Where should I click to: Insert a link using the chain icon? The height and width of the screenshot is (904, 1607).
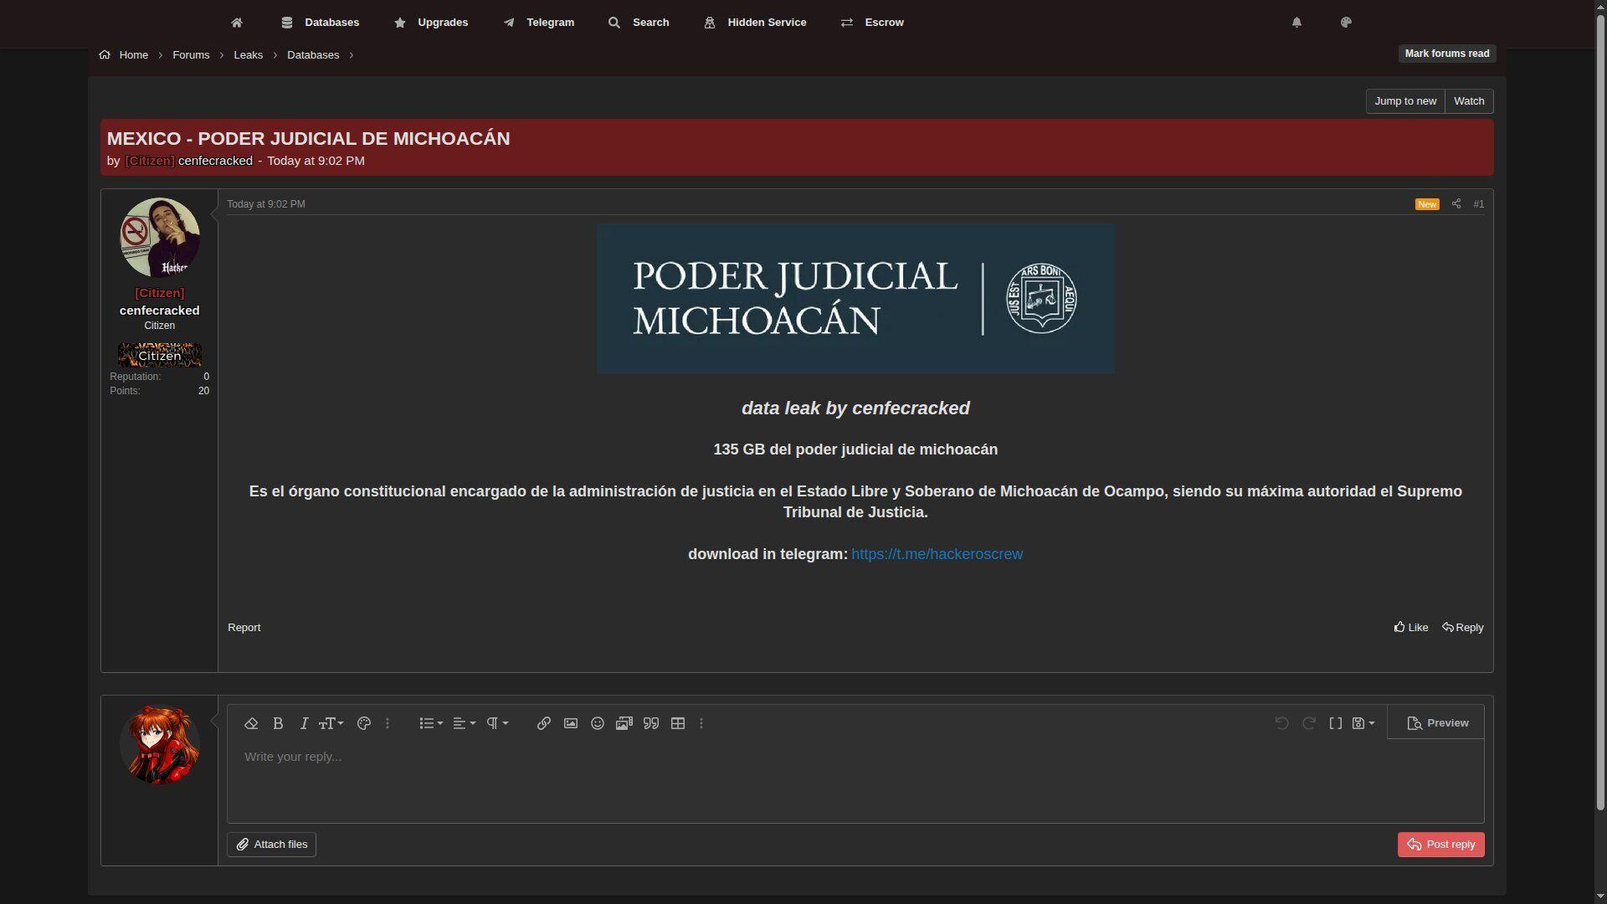pos(544,723)
